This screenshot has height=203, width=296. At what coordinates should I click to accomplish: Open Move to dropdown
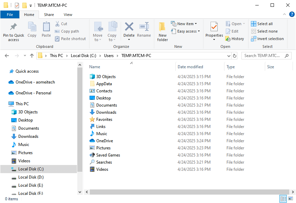coord(98,32)
